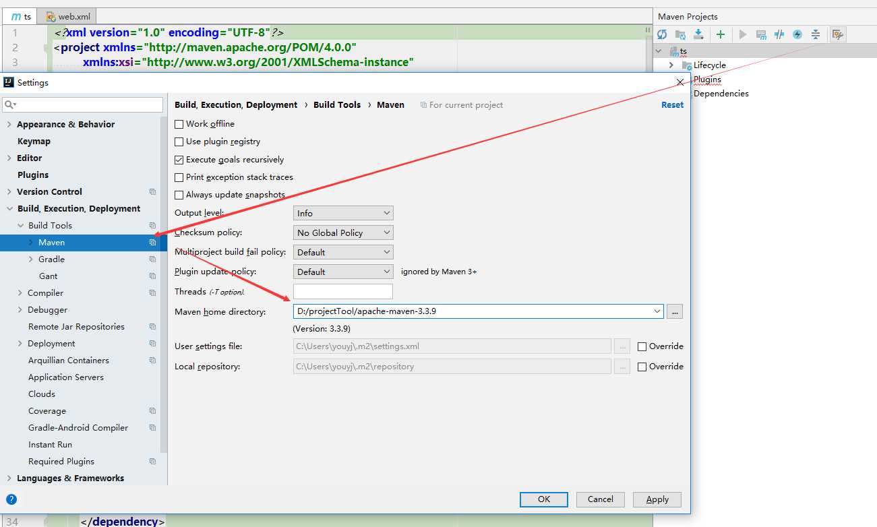Reimport all Maven projects icon

pyautogui.click(x=662, y=34)
